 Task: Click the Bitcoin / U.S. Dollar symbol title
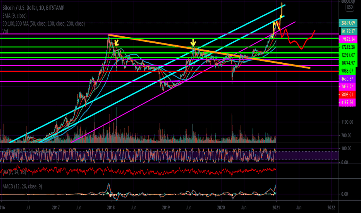pyautogui.click(x=33, y=8)
